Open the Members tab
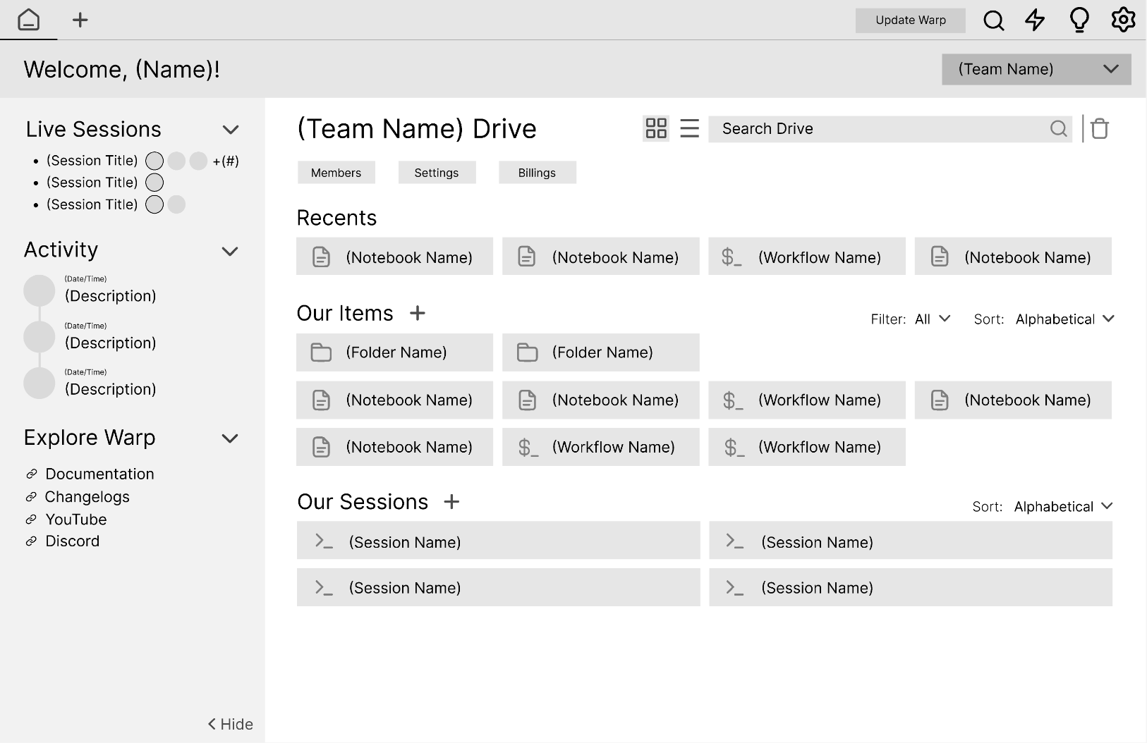The height and width of the screenshot is (743, 1147). coord(336,173)
